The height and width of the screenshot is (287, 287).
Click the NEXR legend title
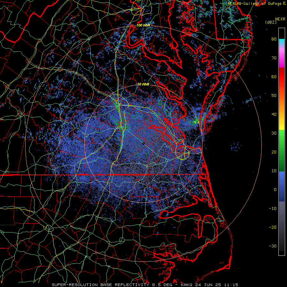coord(280,19)
